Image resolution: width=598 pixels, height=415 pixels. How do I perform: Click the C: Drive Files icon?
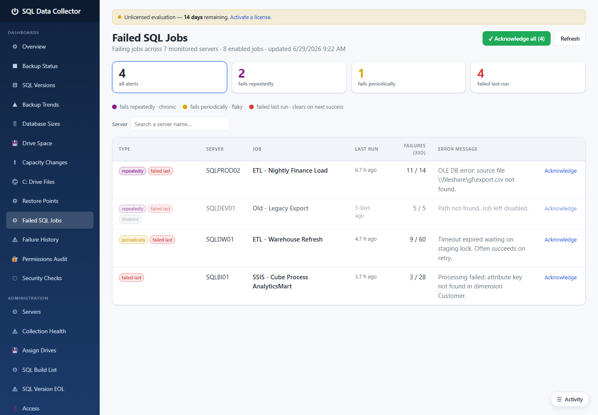coord(15,182)
